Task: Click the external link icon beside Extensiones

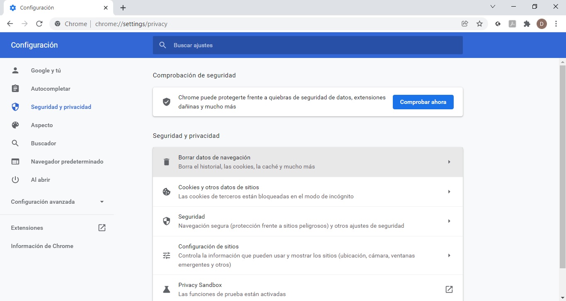Action: (102, 228)
